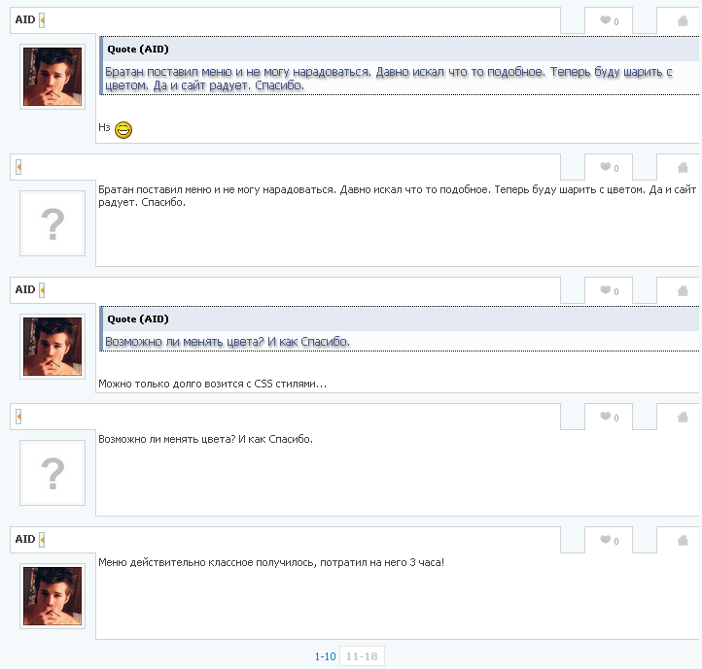Click home icon on anonymous 'Возможно ли менять цвета' post
The height and width of the screenshot is (669, 702).
pyautogui.click(x=683, y=418)
